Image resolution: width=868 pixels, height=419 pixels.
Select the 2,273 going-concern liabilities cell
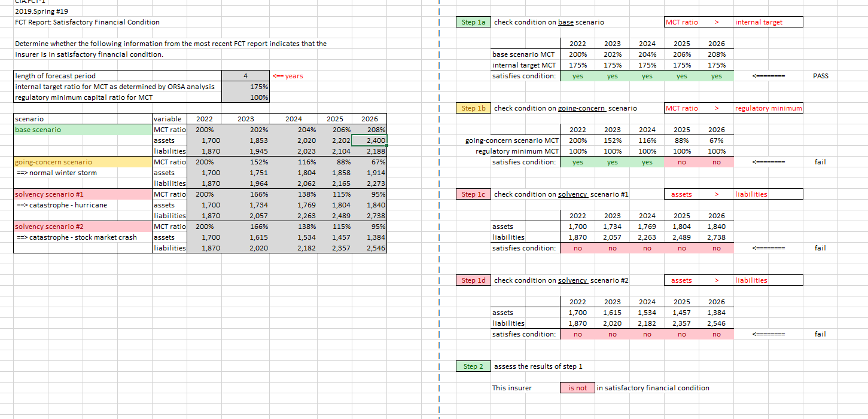369,183
